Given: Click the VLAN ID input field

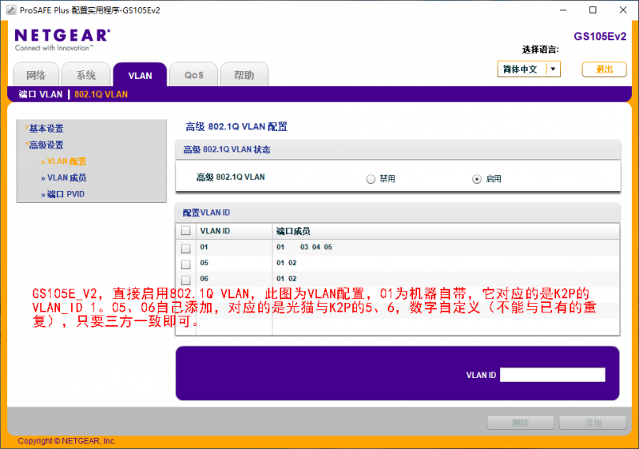Looking at the screenshot, I should [x=552, y=375].
